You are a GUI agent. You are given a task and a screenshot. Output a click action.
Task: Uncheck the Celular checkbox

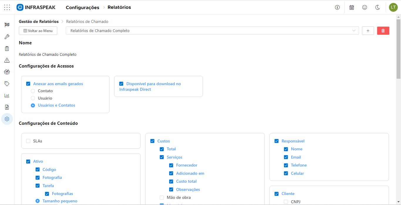[x=286, y=173]
